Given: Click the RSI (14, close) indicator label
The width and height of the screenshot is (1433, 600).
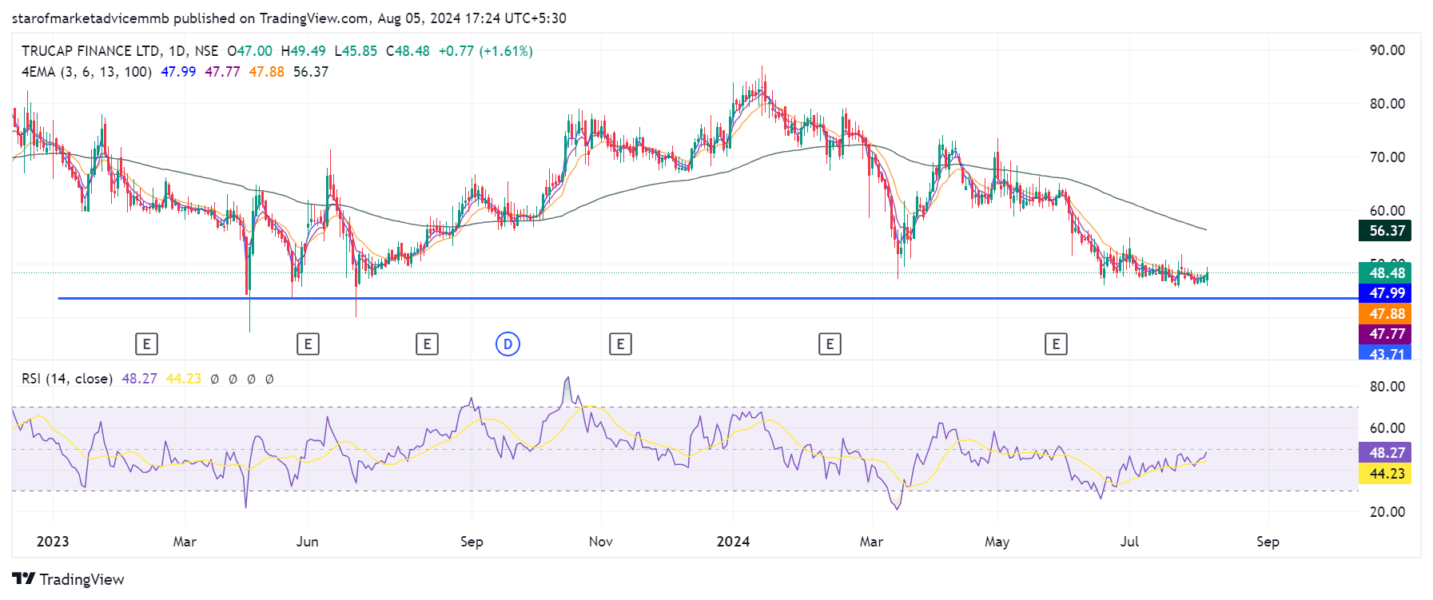Looking at the screenshot, I should 67,379.
